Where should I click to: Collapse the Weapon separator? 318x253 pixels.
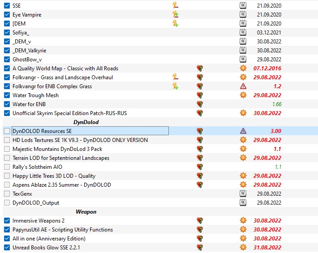click(x=86, y=212)
